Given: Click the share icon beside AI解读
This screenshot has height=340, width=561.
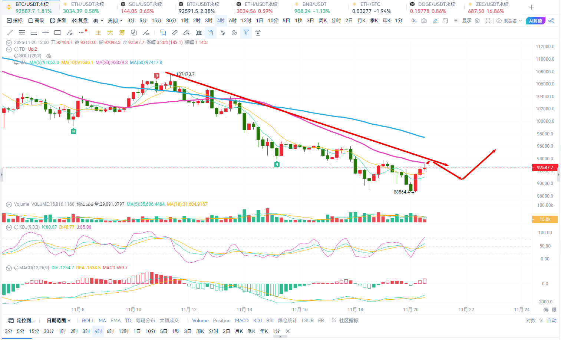Looking at the screenshot, I should pyautogui.click(x=551, y=21).
